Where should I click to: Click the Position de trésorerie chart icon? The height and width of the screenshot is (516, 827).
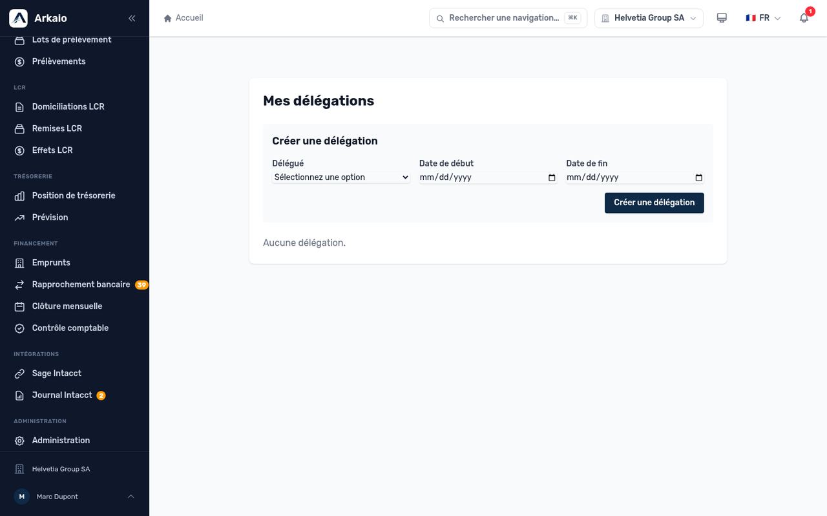(19, 195)
